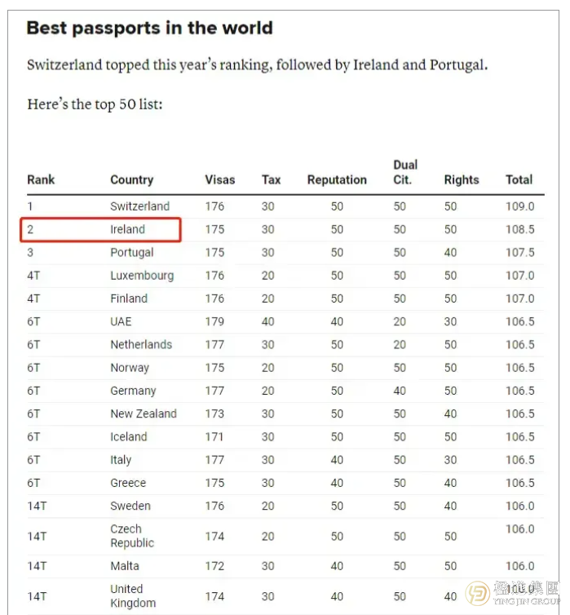Click the Portugal country cell
This screenshot has width=570, height=615.
point(132,253)
